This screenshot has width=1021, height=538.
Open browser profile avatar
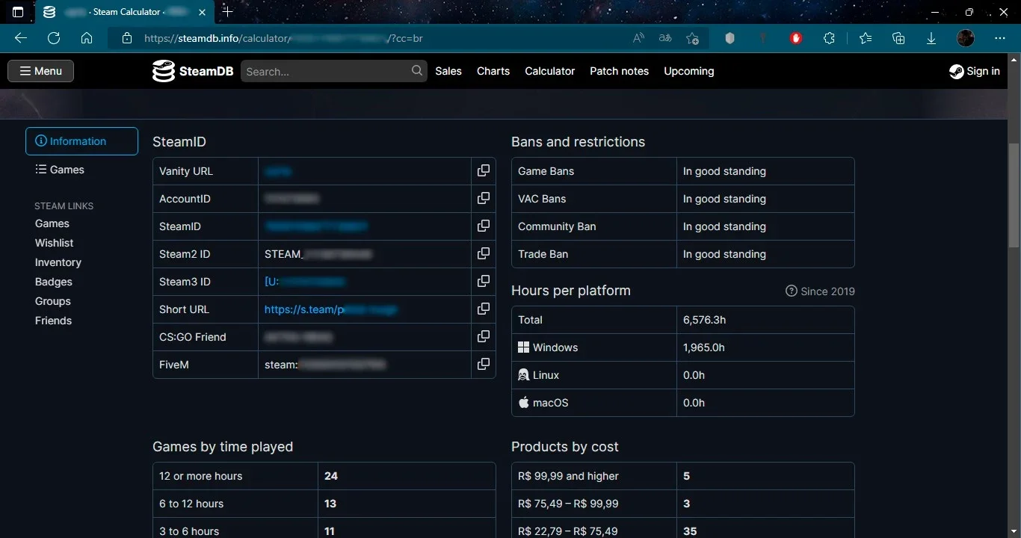pos(966,38)
